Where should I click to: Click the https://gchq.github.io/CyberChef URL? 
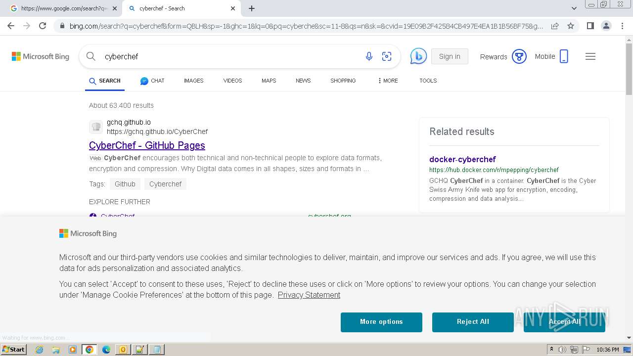coord(157,132)
